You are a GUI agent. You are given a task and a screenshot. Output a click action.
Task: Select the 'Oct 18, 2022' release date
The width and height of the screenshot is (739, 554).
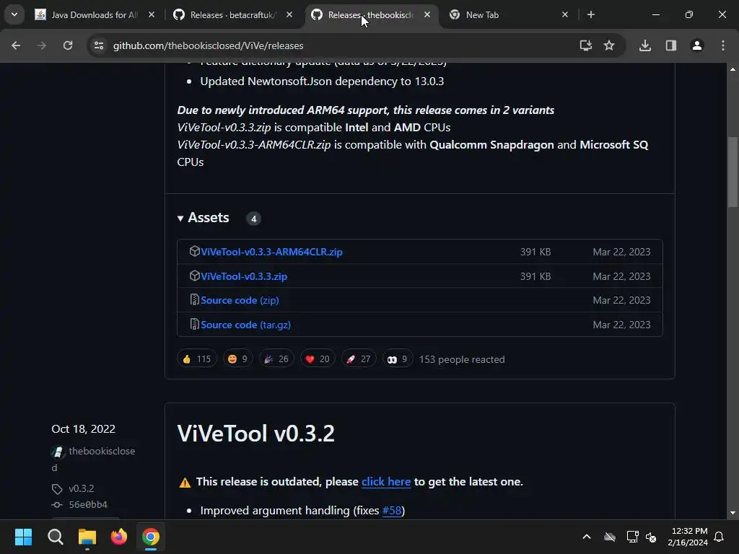pyautogui.click(x=84, y=429)
